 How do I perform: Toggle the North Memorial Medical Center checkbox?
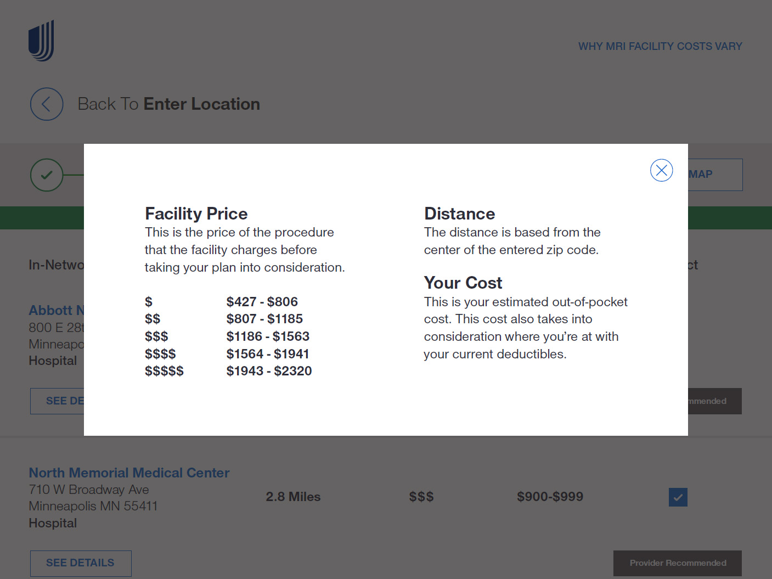[678, 497]
